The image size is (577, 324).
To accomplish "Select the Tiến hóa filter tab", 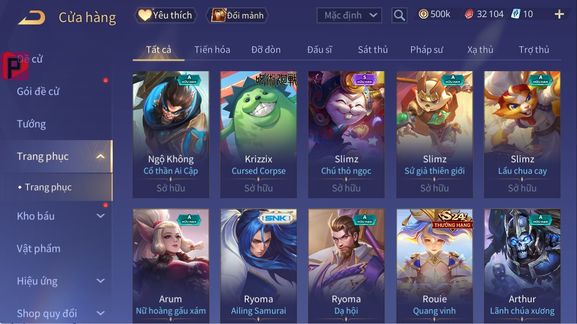I will pos(212,50).
